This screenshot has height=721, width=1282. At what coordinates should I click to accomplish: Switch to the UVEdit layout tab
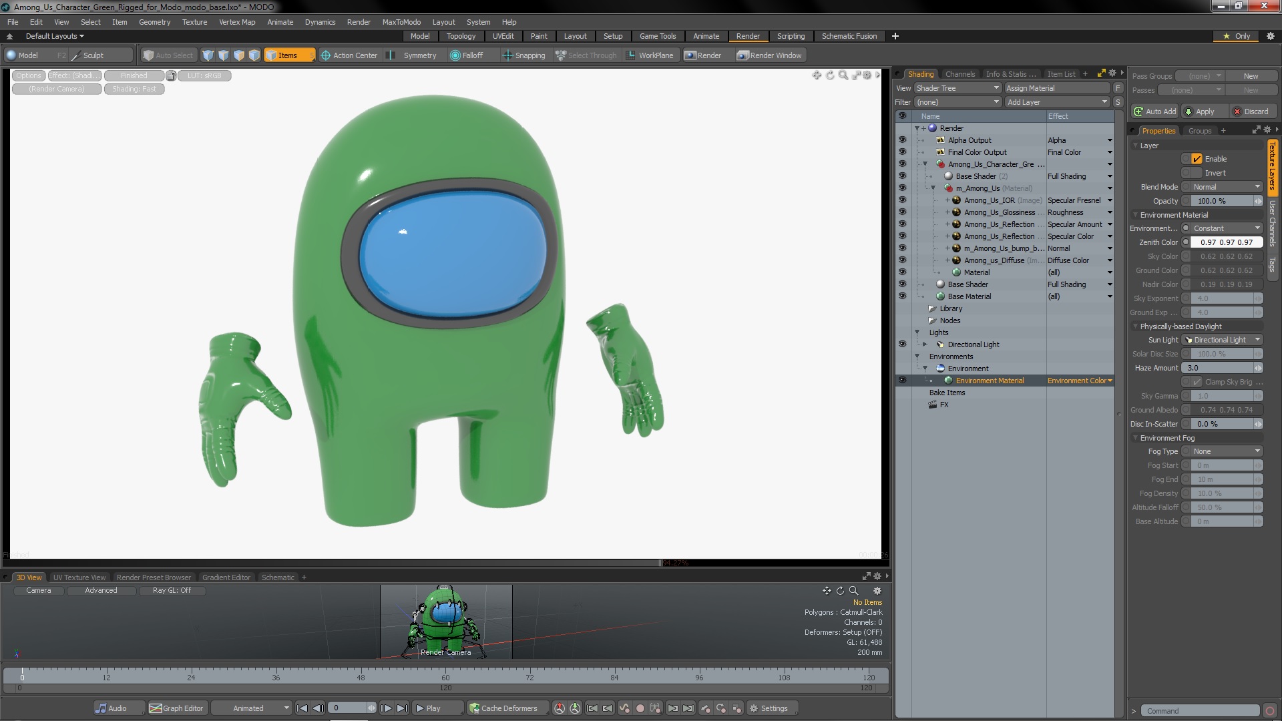503,36
